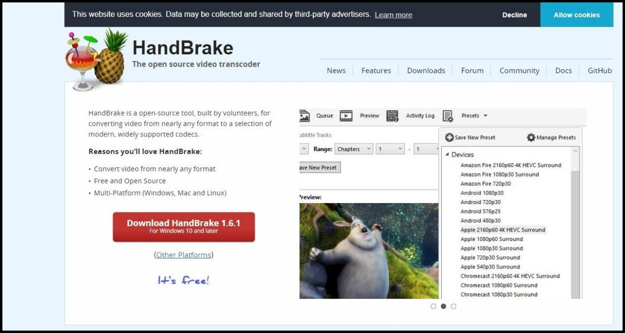Select Chromecast 1080p30 Surround preset
The width and height of the screenshot is (625, 333).
click(x=499, y=294)
